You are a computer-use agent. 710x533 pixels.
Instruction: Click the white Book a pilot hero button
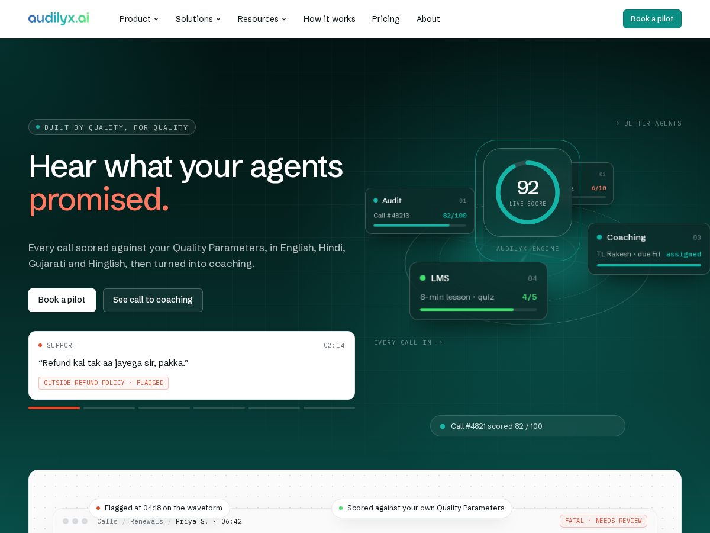pos(62,300)
